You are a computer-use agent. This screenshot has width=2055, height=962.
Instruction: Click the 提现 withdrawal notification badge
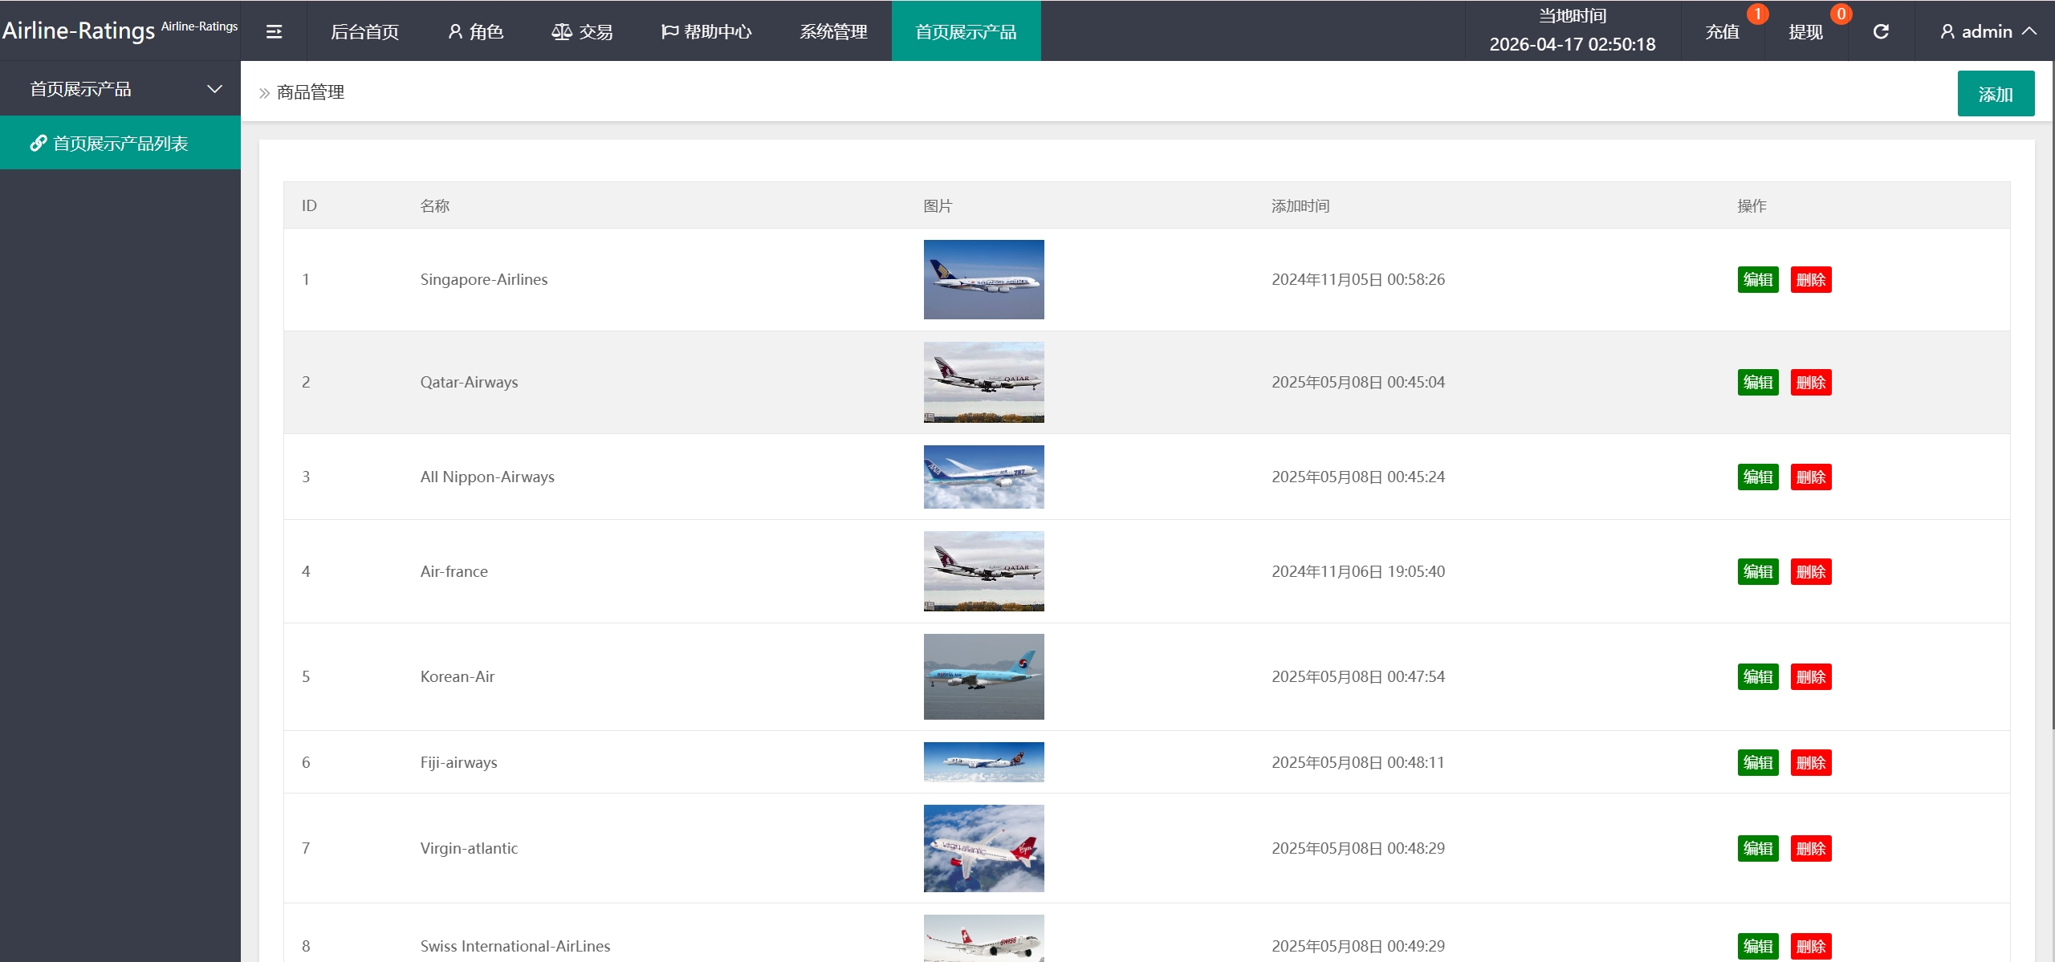(1841, 14)
